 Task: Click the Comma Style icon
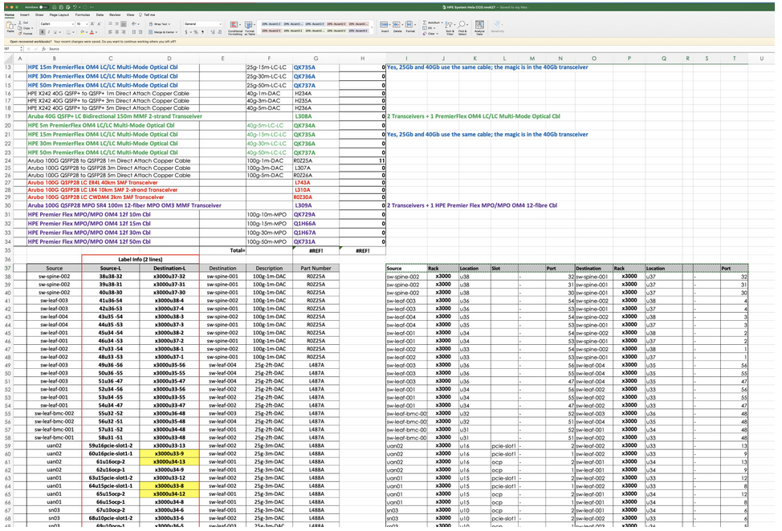pyautogui.click(x=202, y=32)
